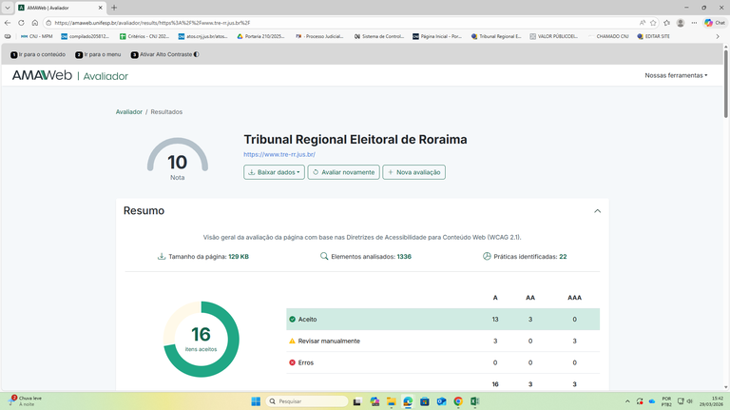Click the Avaliar novamente button
This screenshot has height=410, width=730.
343,172
